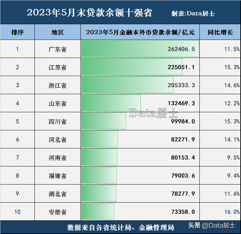Select the value 132469.3
This screenshot has height=234, width=241.
(x=181, y=103)
